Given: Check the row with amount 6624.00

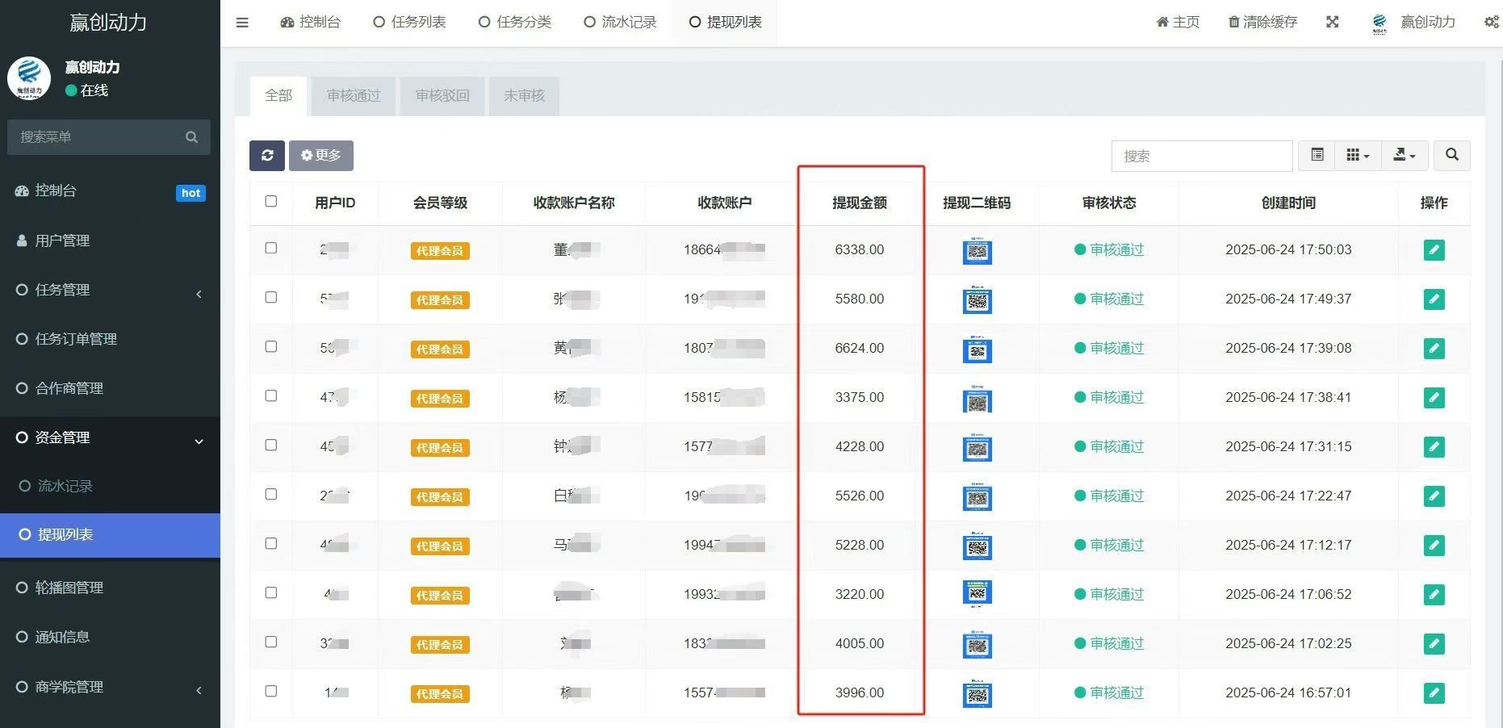Looking at the screenshot, I should (x=271, y=346).
